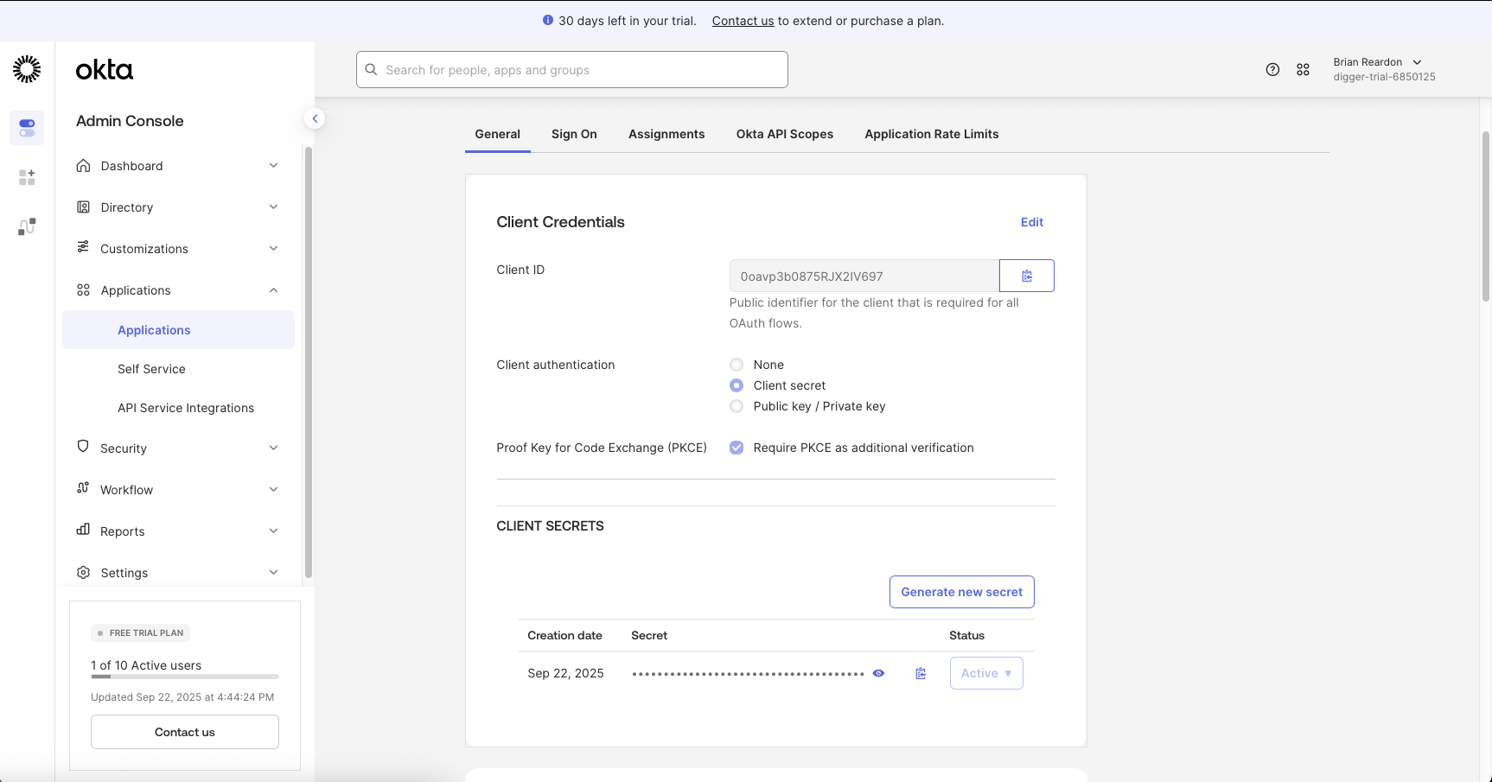Screen dimensions: 1492x782
Task: Open the admin toggle icon in left rail
Action: [x=27, y=128]
